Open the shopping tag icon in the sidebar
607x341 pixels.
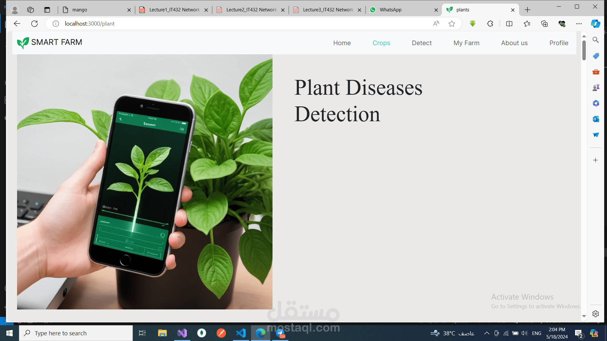596,56
